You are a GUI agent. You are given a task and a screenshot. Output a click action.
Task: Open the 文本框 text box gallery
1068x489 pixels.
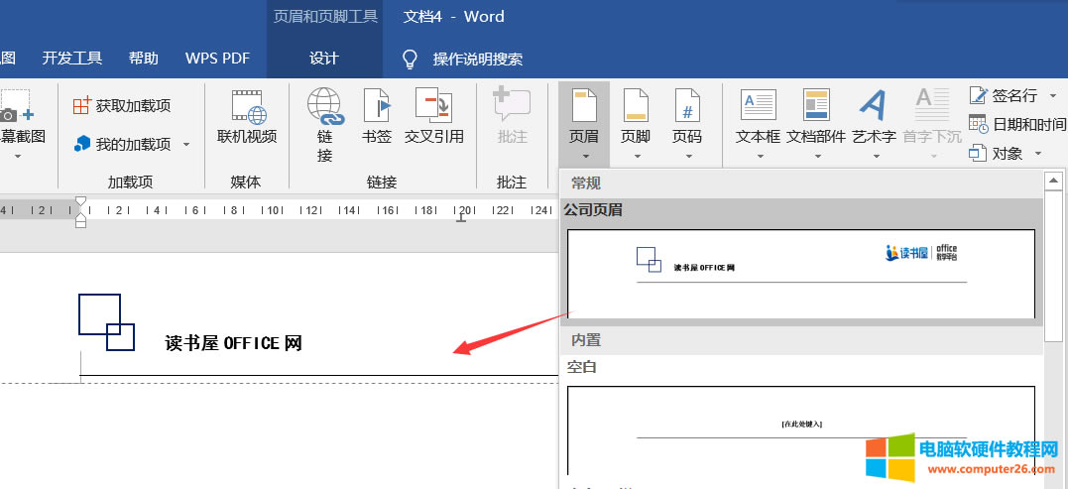pyautogui.click(x=759, y=117)
